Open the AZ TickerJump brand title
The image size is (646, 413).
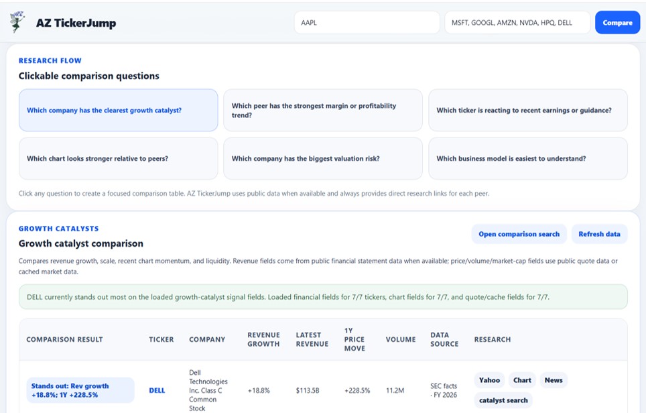click(x=76, y=23)
